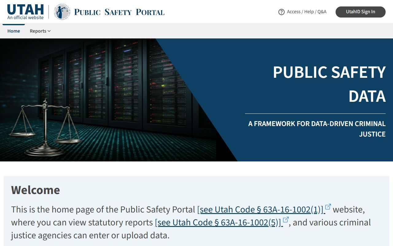Click the Public Safety Portal title text
Image resolution: width=393 pixels, height=246 pixels.
[x=119, y=12]
